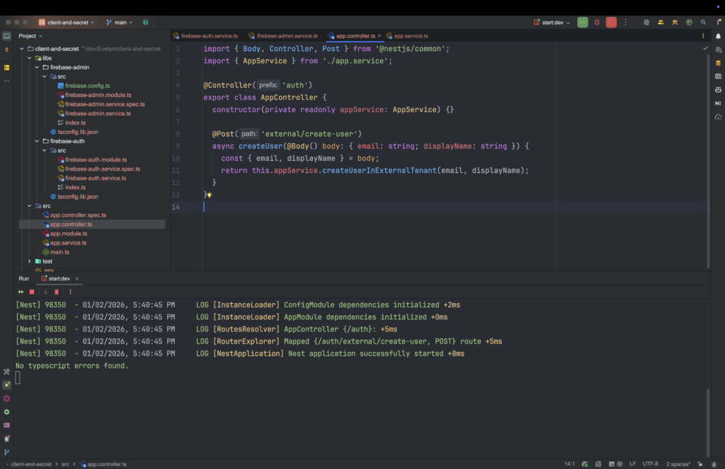Click the code intention lightbulb icon
Image resolution: width=725 pixels, height=469 pixels.
tap(209, 195)
